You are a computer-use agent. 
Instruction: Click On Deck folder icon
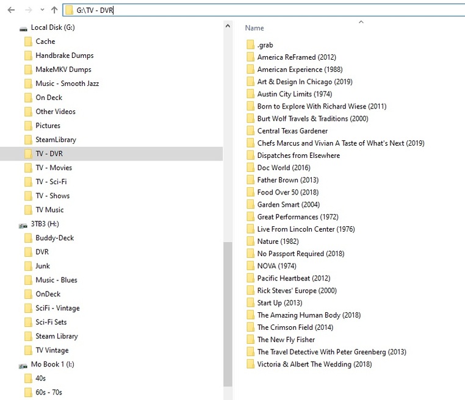click(28, 98)
